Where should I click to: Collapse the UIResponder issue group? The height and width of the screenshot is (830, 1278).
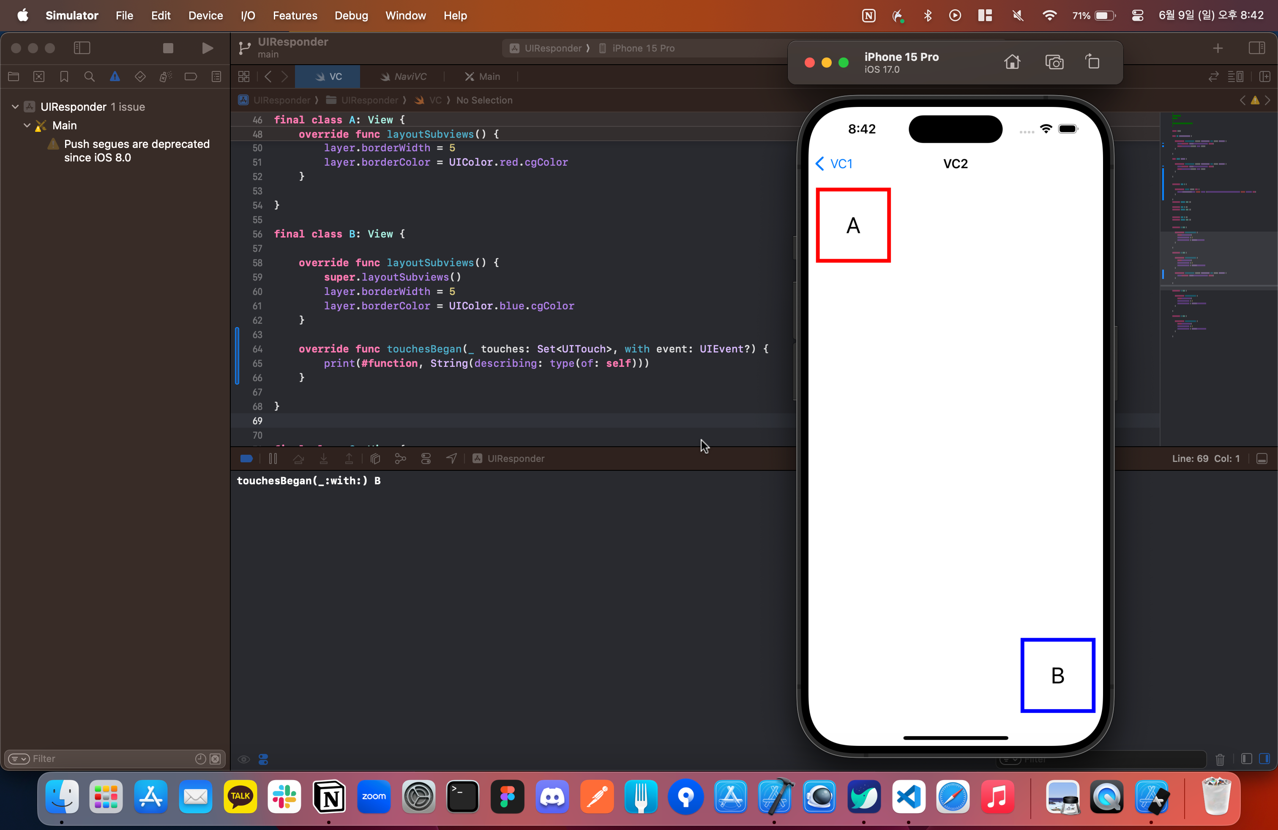(15, 107)
